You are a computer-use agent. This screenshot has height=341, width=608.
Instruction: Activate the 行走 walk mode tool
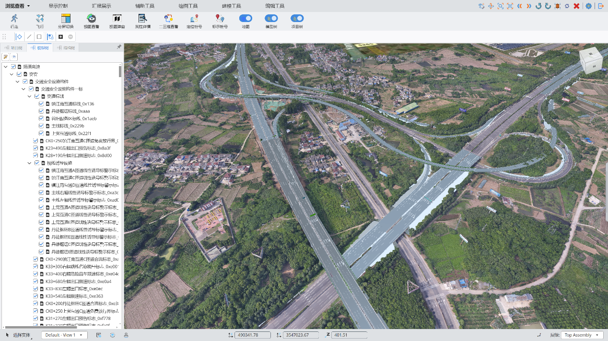coord(14,19)
